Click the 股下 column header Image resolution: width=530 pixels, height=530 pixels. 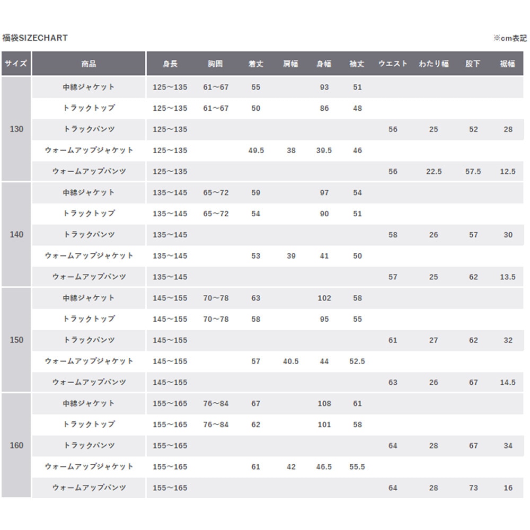click(473, 64)
